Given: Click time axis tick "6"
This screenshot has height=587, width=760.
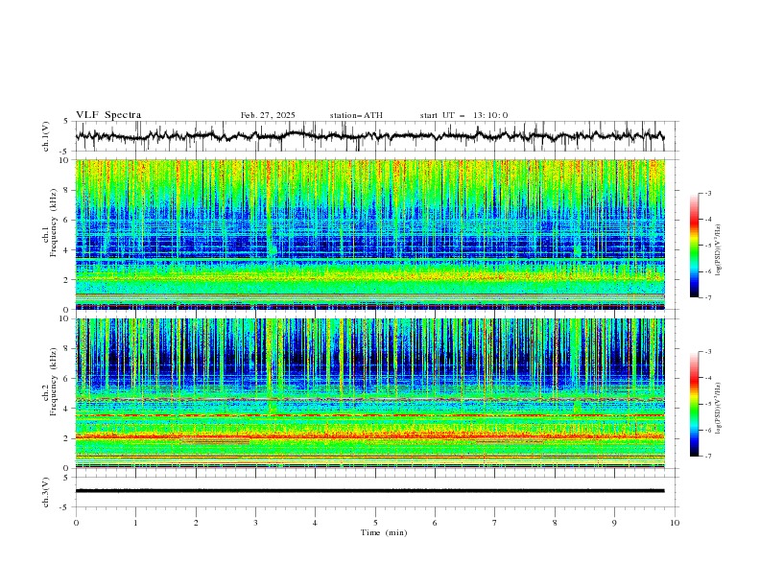Looking at the screenshot, I should pyautogui.click(x=435, y=523).
